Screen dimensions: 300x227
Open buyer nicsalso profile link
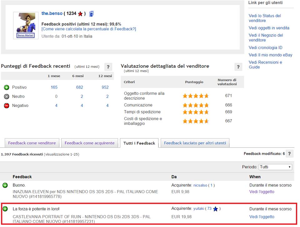coord(200,185)
